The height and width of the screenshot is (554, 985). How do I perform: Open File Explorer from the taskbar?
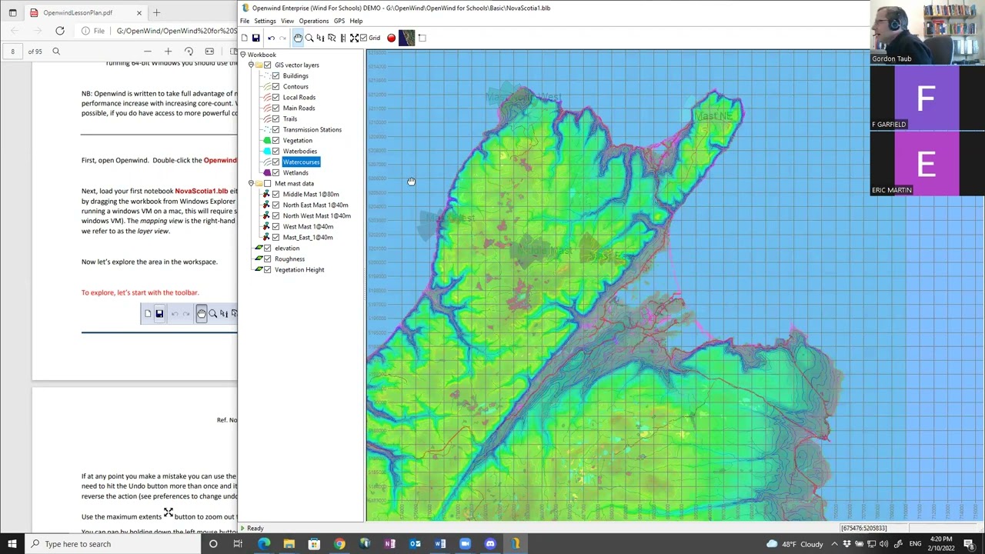click(x=289, y=544)
